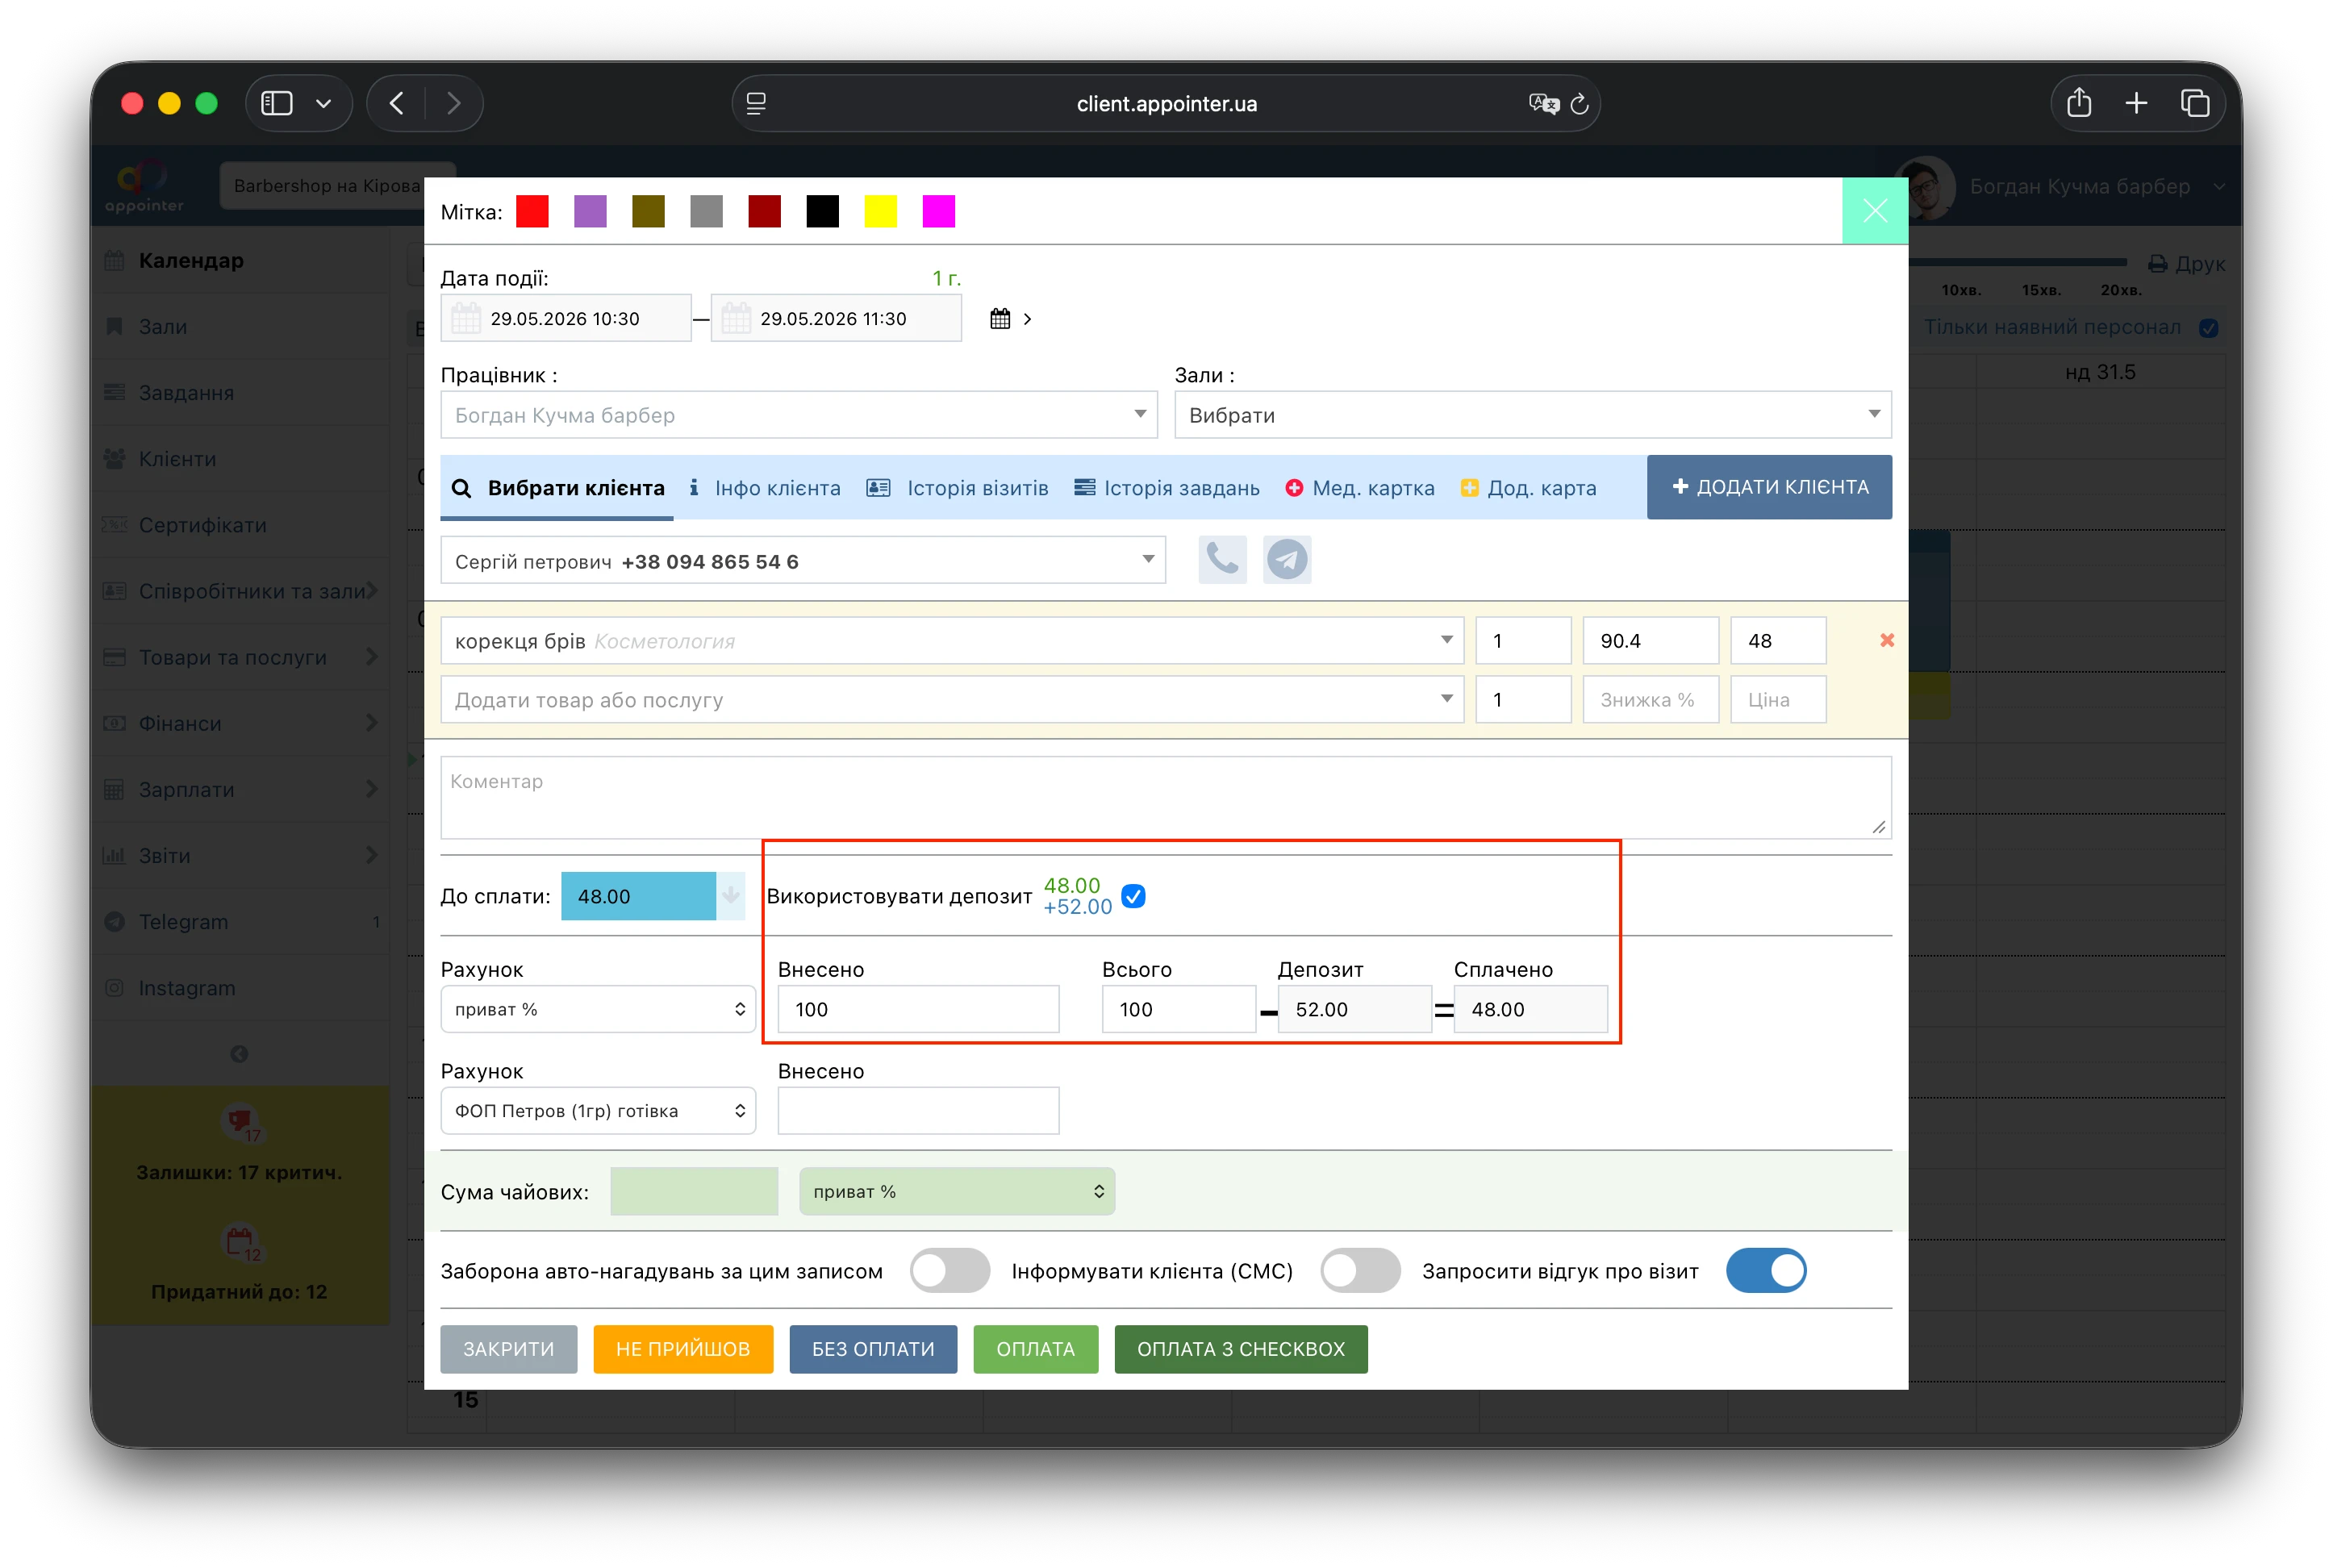
Task: Click the calendar icon after the end date
Action: click(x=1000, y=319)
